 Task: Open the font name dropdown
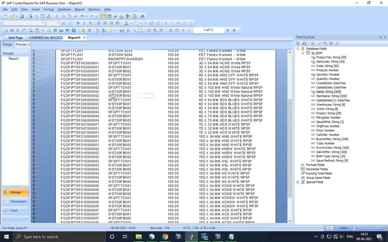(x=43, y=23)
